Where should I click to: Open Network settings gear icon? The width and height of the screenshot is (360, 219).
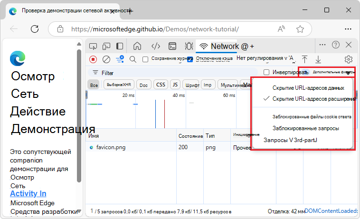[x=348, y=59]
